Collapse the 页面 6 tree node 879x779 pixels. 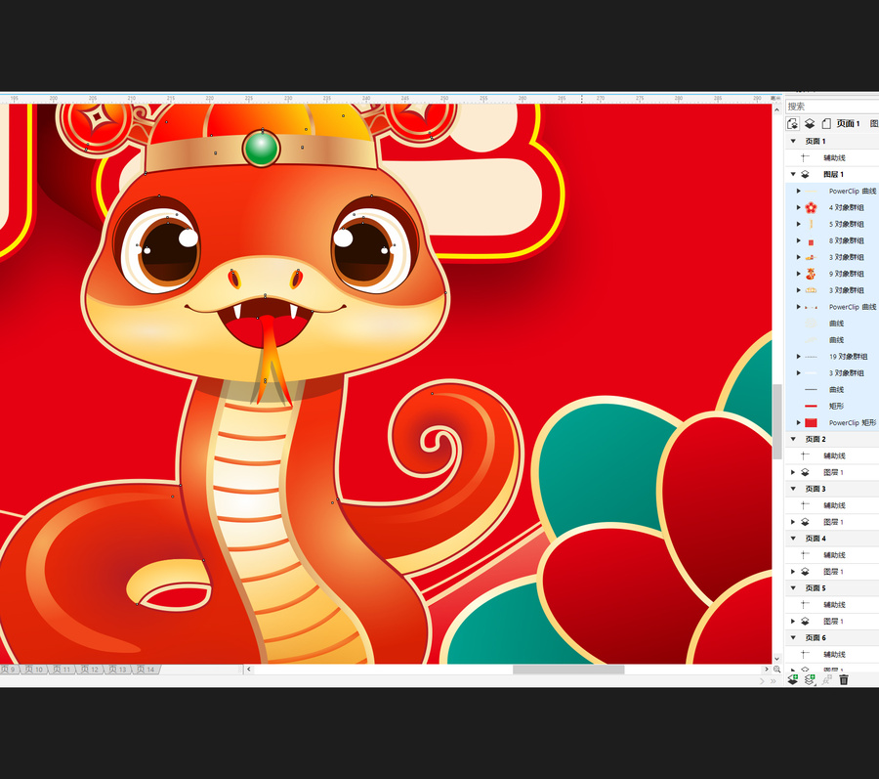tap(793, 637)
